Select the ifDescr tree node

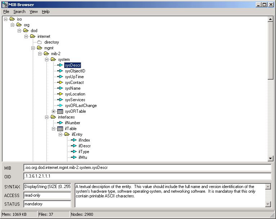[x=84, y=146]
